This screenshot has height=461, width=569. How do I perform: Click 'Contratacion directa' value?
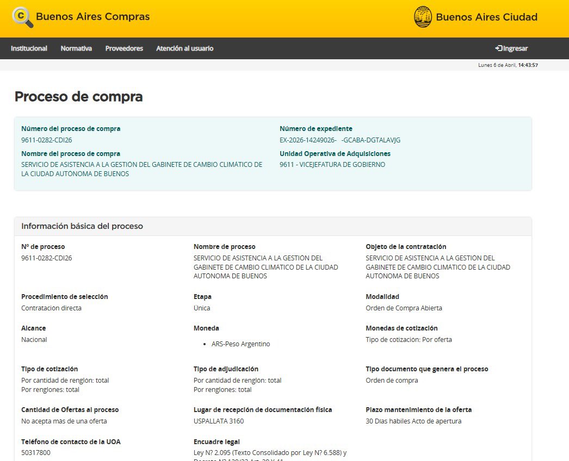pos(51,308)
